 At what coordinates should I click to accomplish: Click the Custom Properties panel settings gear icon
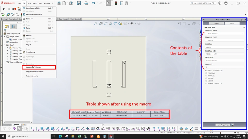(242, 20)
